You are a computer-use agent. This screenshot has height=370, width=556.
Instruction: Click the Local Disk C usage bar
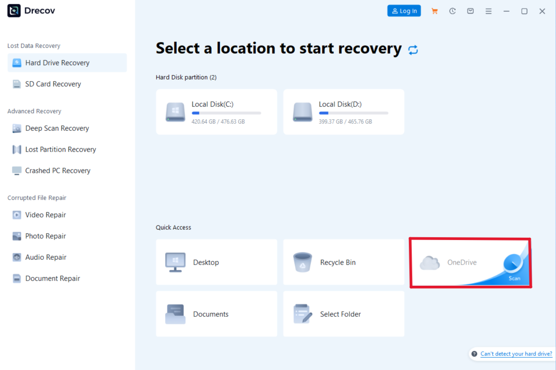coord(227,113)
